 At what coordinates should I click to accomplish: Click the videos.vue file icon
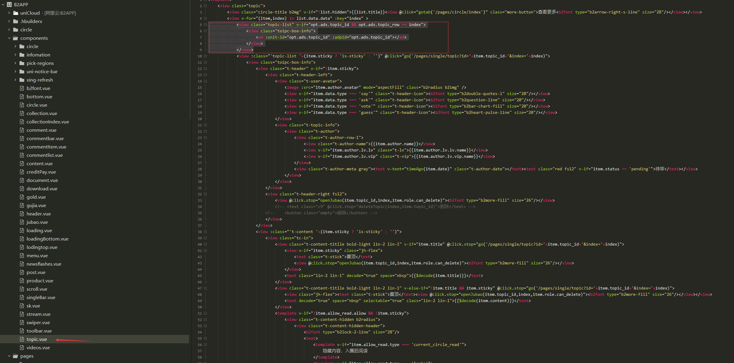coord(22,347)
